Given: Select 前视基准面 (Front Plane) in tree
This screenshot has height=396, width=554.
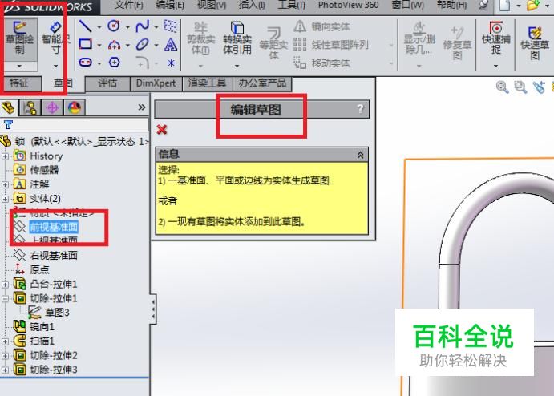Looking at the screenshot, I should 54,227.
